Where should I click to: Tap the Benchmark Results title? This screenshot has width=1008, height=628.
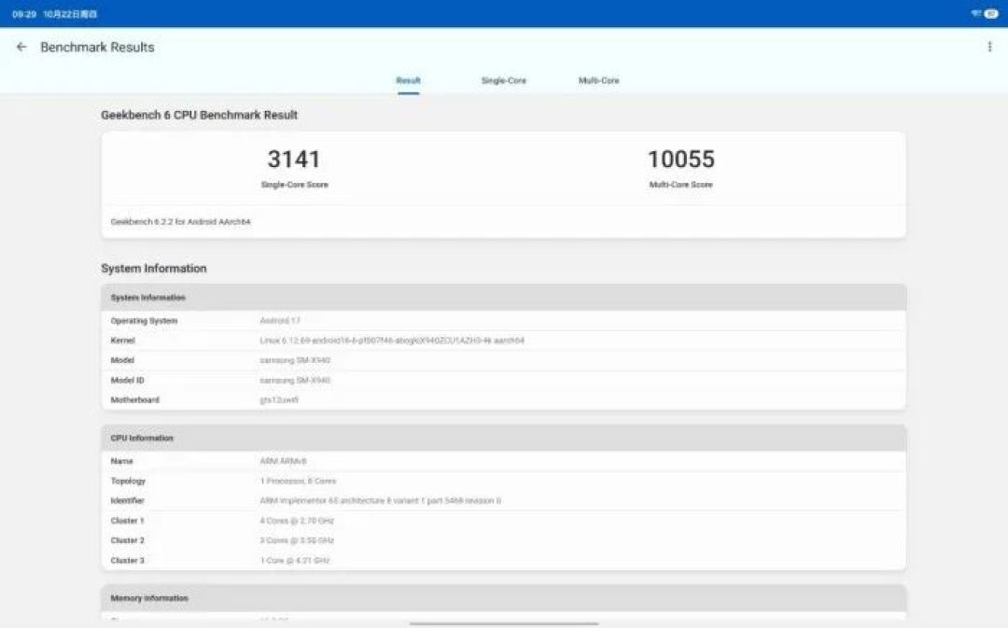(x=97, y=47)
